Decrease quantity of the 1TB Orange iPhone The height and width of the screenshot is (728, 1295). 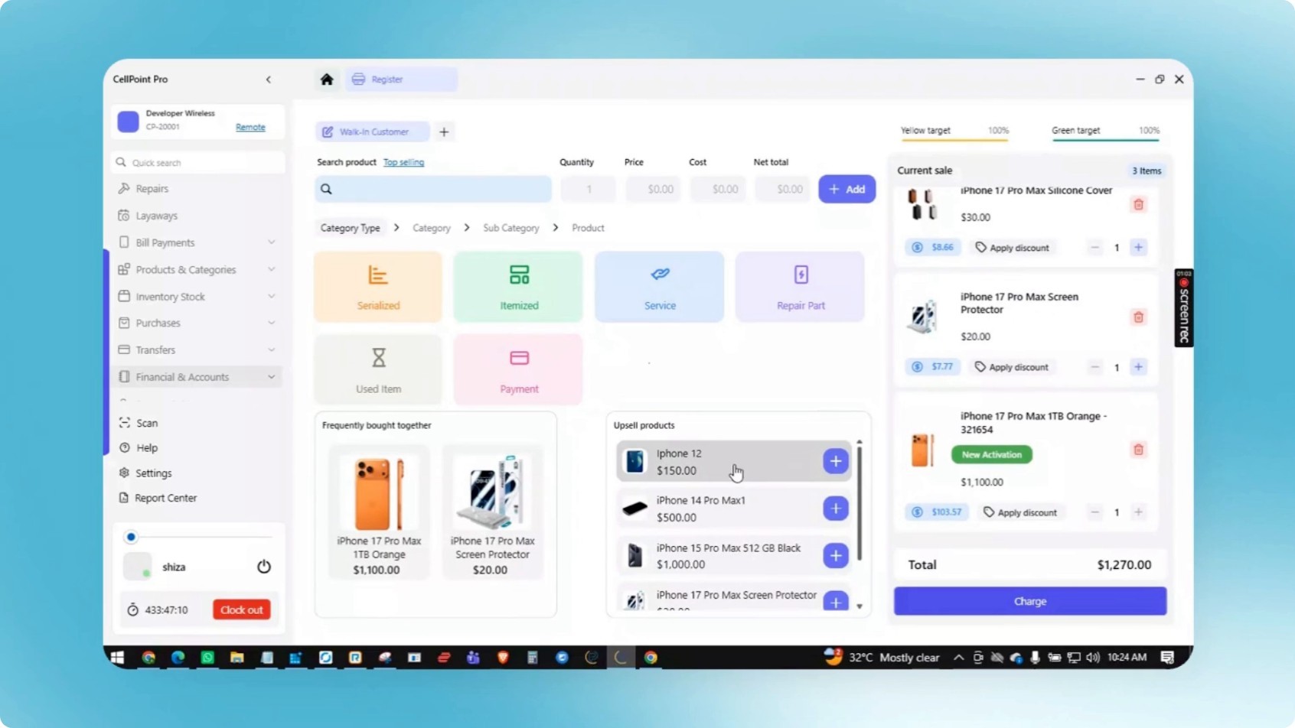click(x=1095, y=512)
